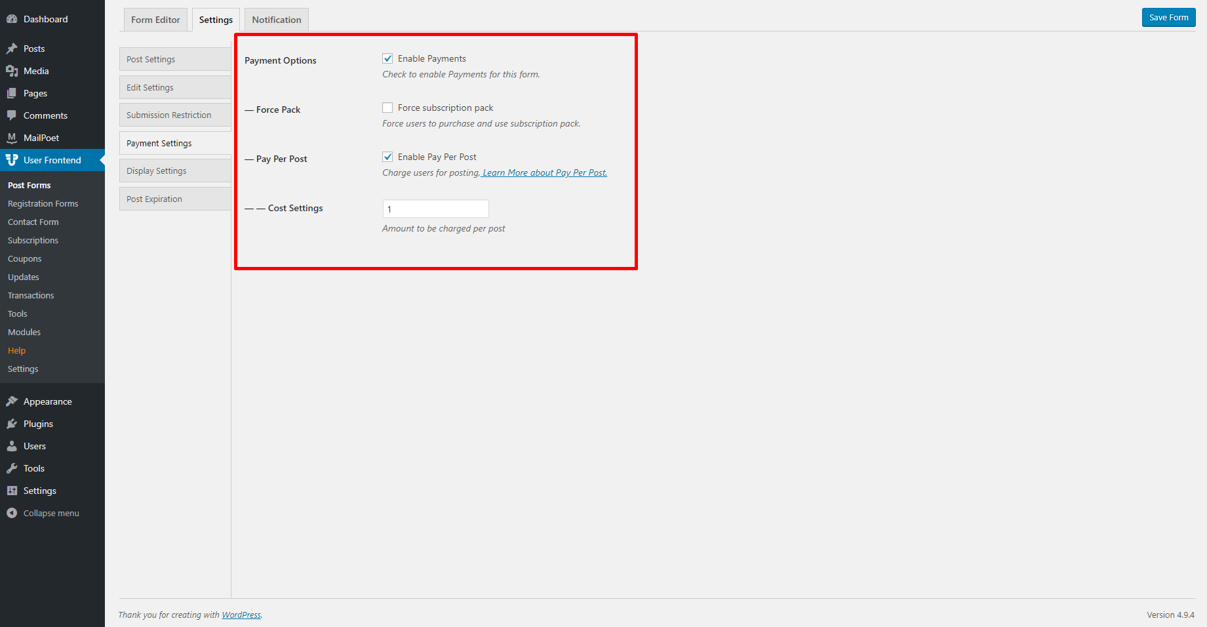Click the Appearance paintbrush icon

12,401
